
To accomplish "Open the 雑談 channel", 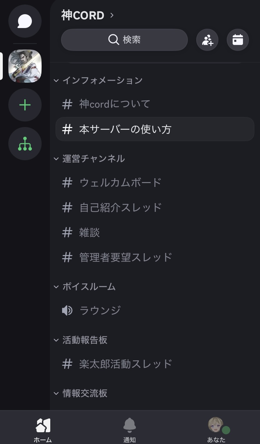I will [89, 232].
